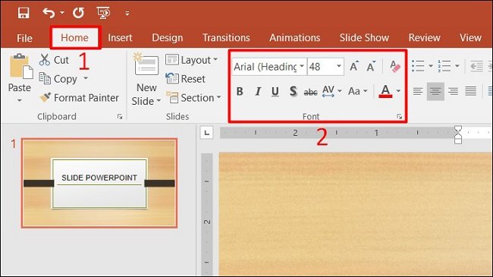The height and width of the screenshot is (277, 493).
Task: Open character spacing AV options
Action: 331,91
